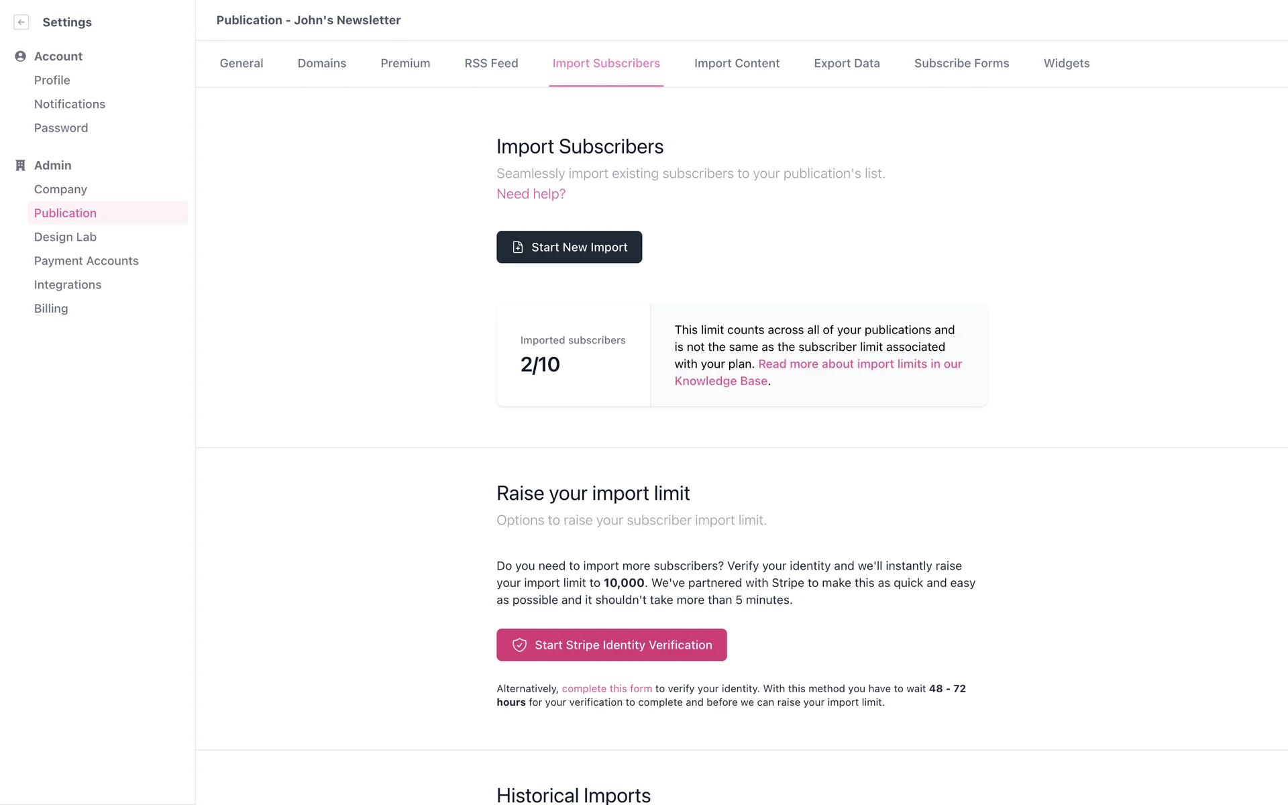
Task: Select Integrations in the sidebar
Action: pyautogui.click(x=68, y=284)
